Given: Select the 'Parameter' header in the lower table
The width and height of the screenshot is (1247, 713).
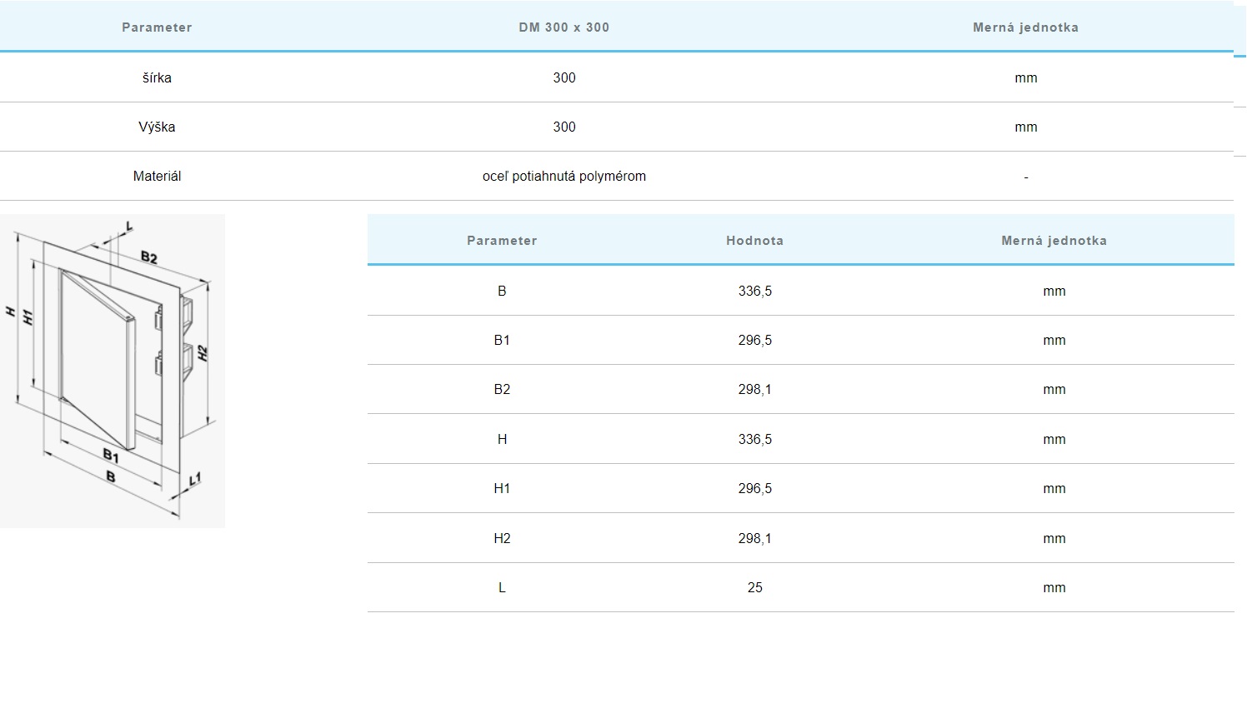Looking at the screenshot, I should (x=502, y=241).
